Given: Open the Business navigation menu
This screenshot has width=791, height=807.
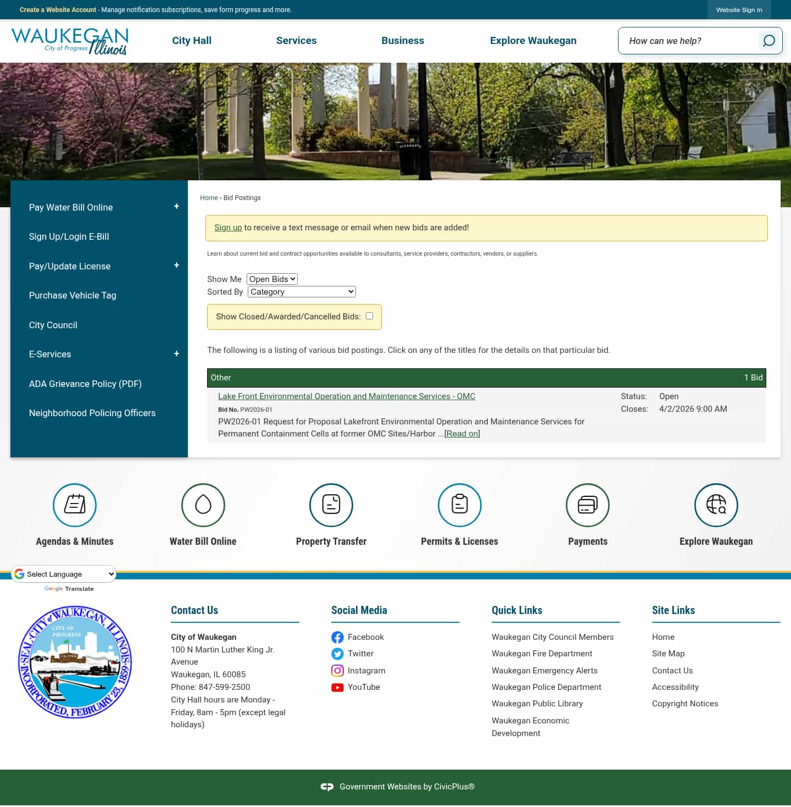Looking at the screenshot, I should tap(403, 41).
